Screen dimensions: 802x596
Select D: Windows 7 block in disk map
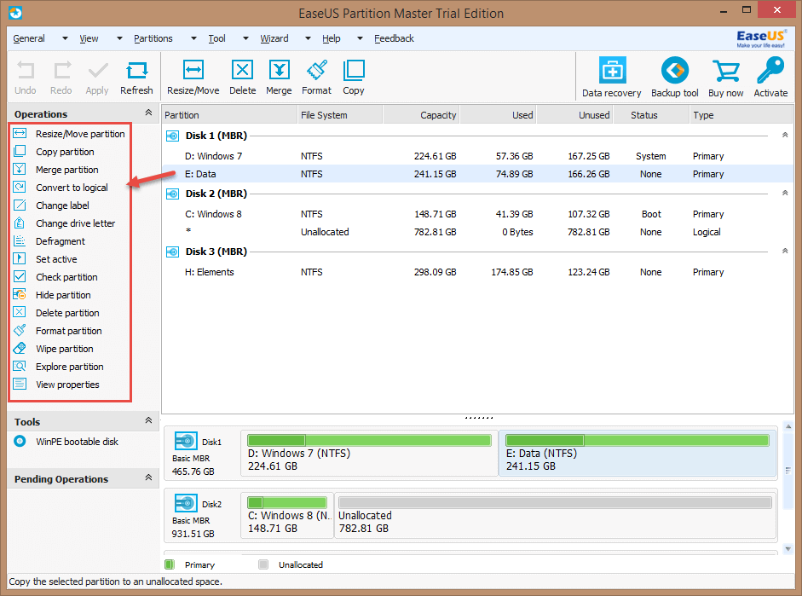coord(369,454)
